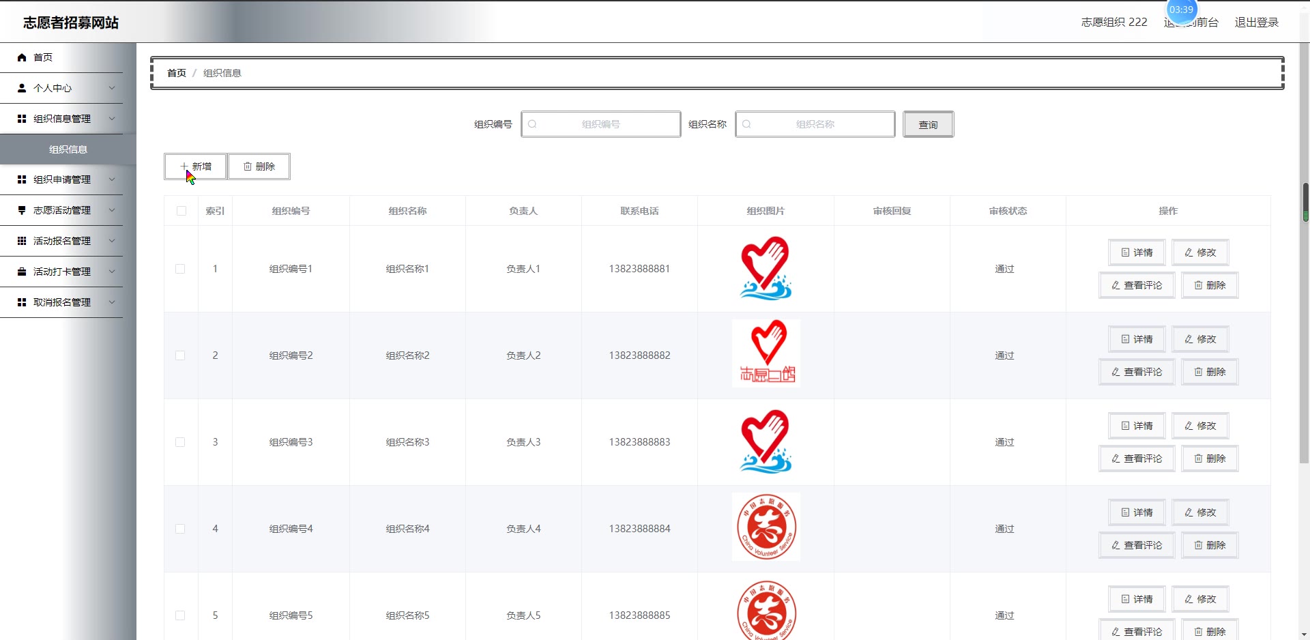
Task: View comments for 组织名称2 row
Action: [1137, 372]
